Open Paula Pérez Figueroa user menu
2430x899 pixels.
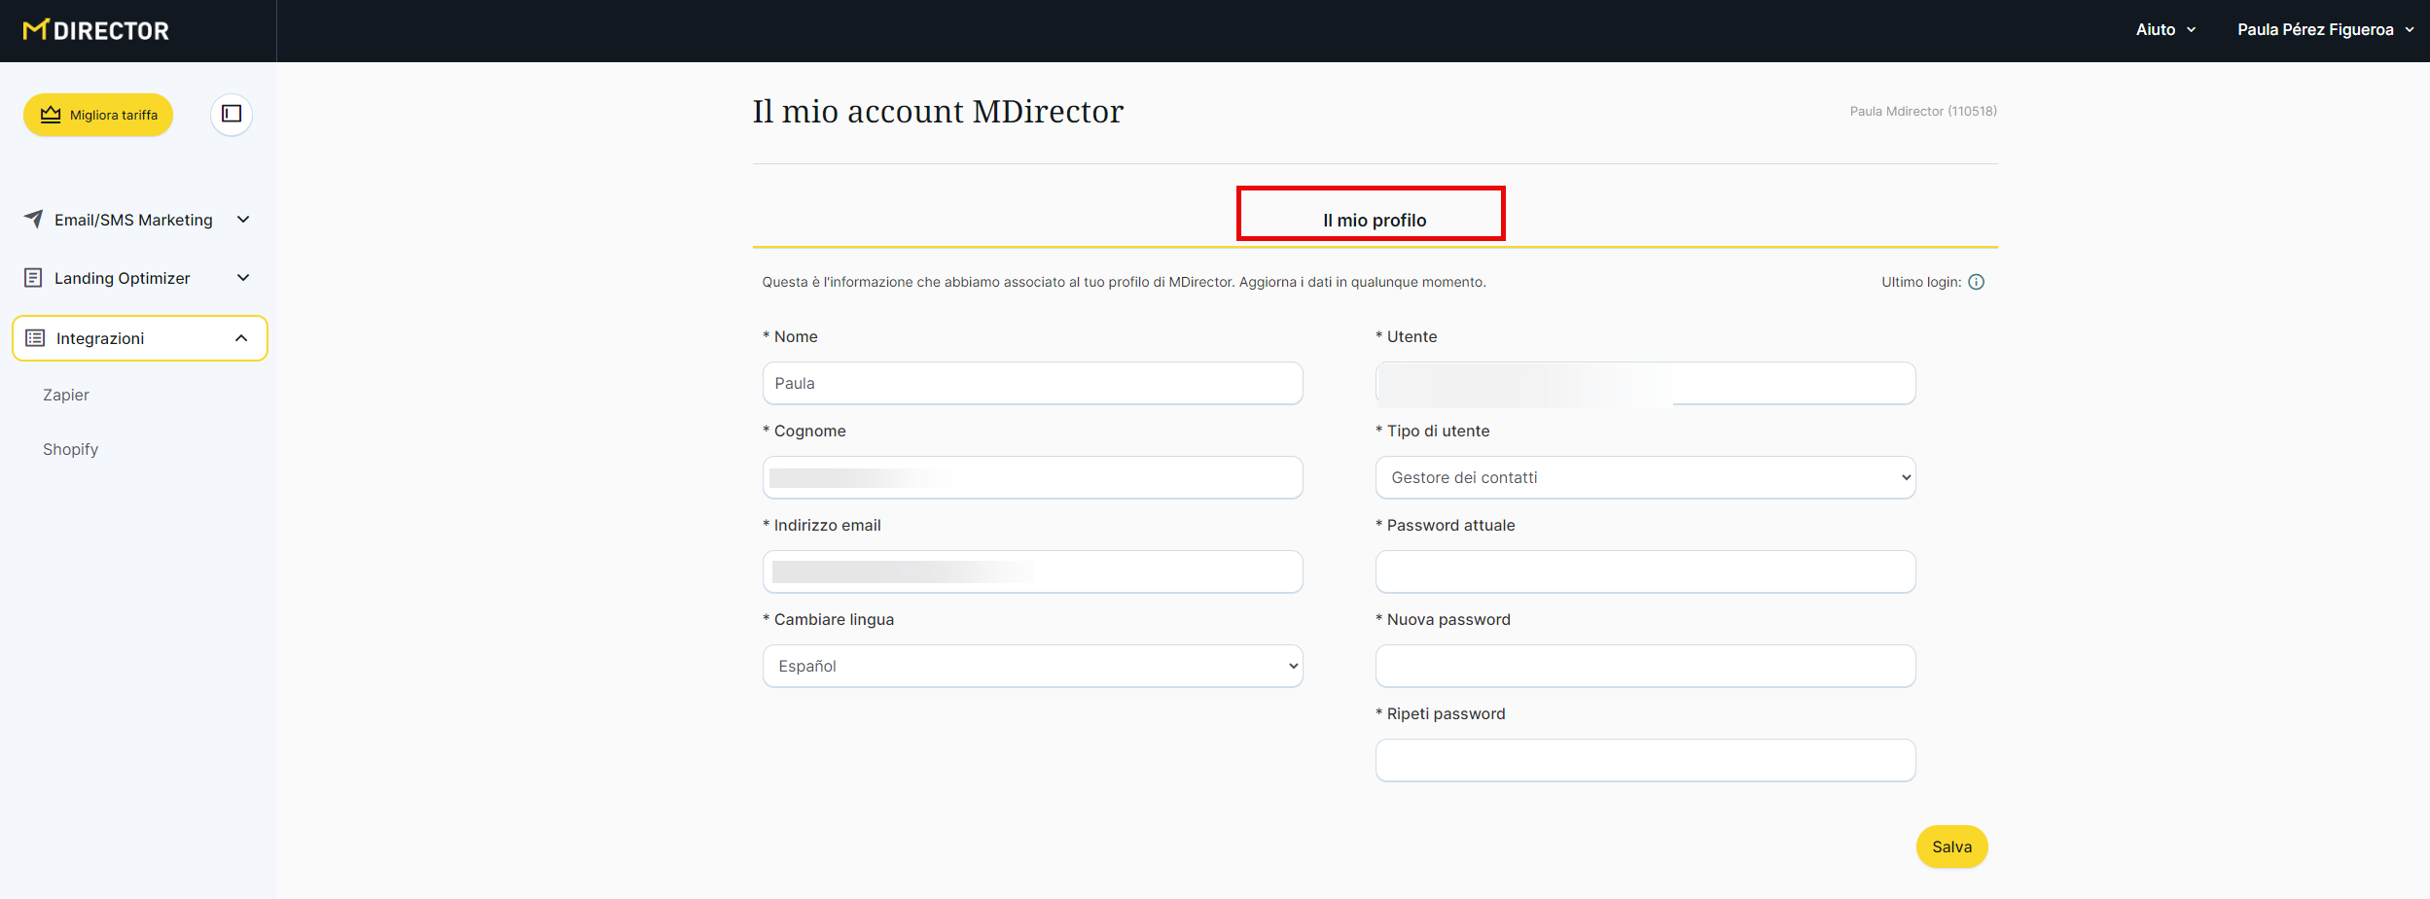click(2324, 30)
